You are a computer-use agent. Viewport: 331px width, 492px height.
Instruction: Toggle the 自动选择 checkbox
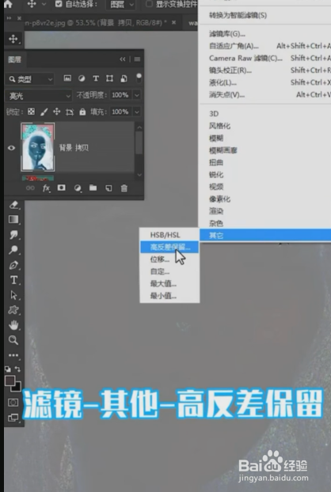click(x=59, y=4)
